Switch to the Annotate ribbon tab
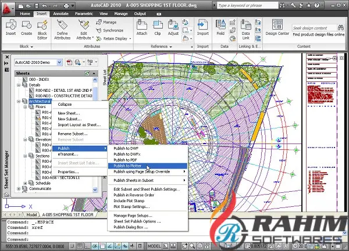The height and width of the screenshot is (251, 349). (60, 13)
